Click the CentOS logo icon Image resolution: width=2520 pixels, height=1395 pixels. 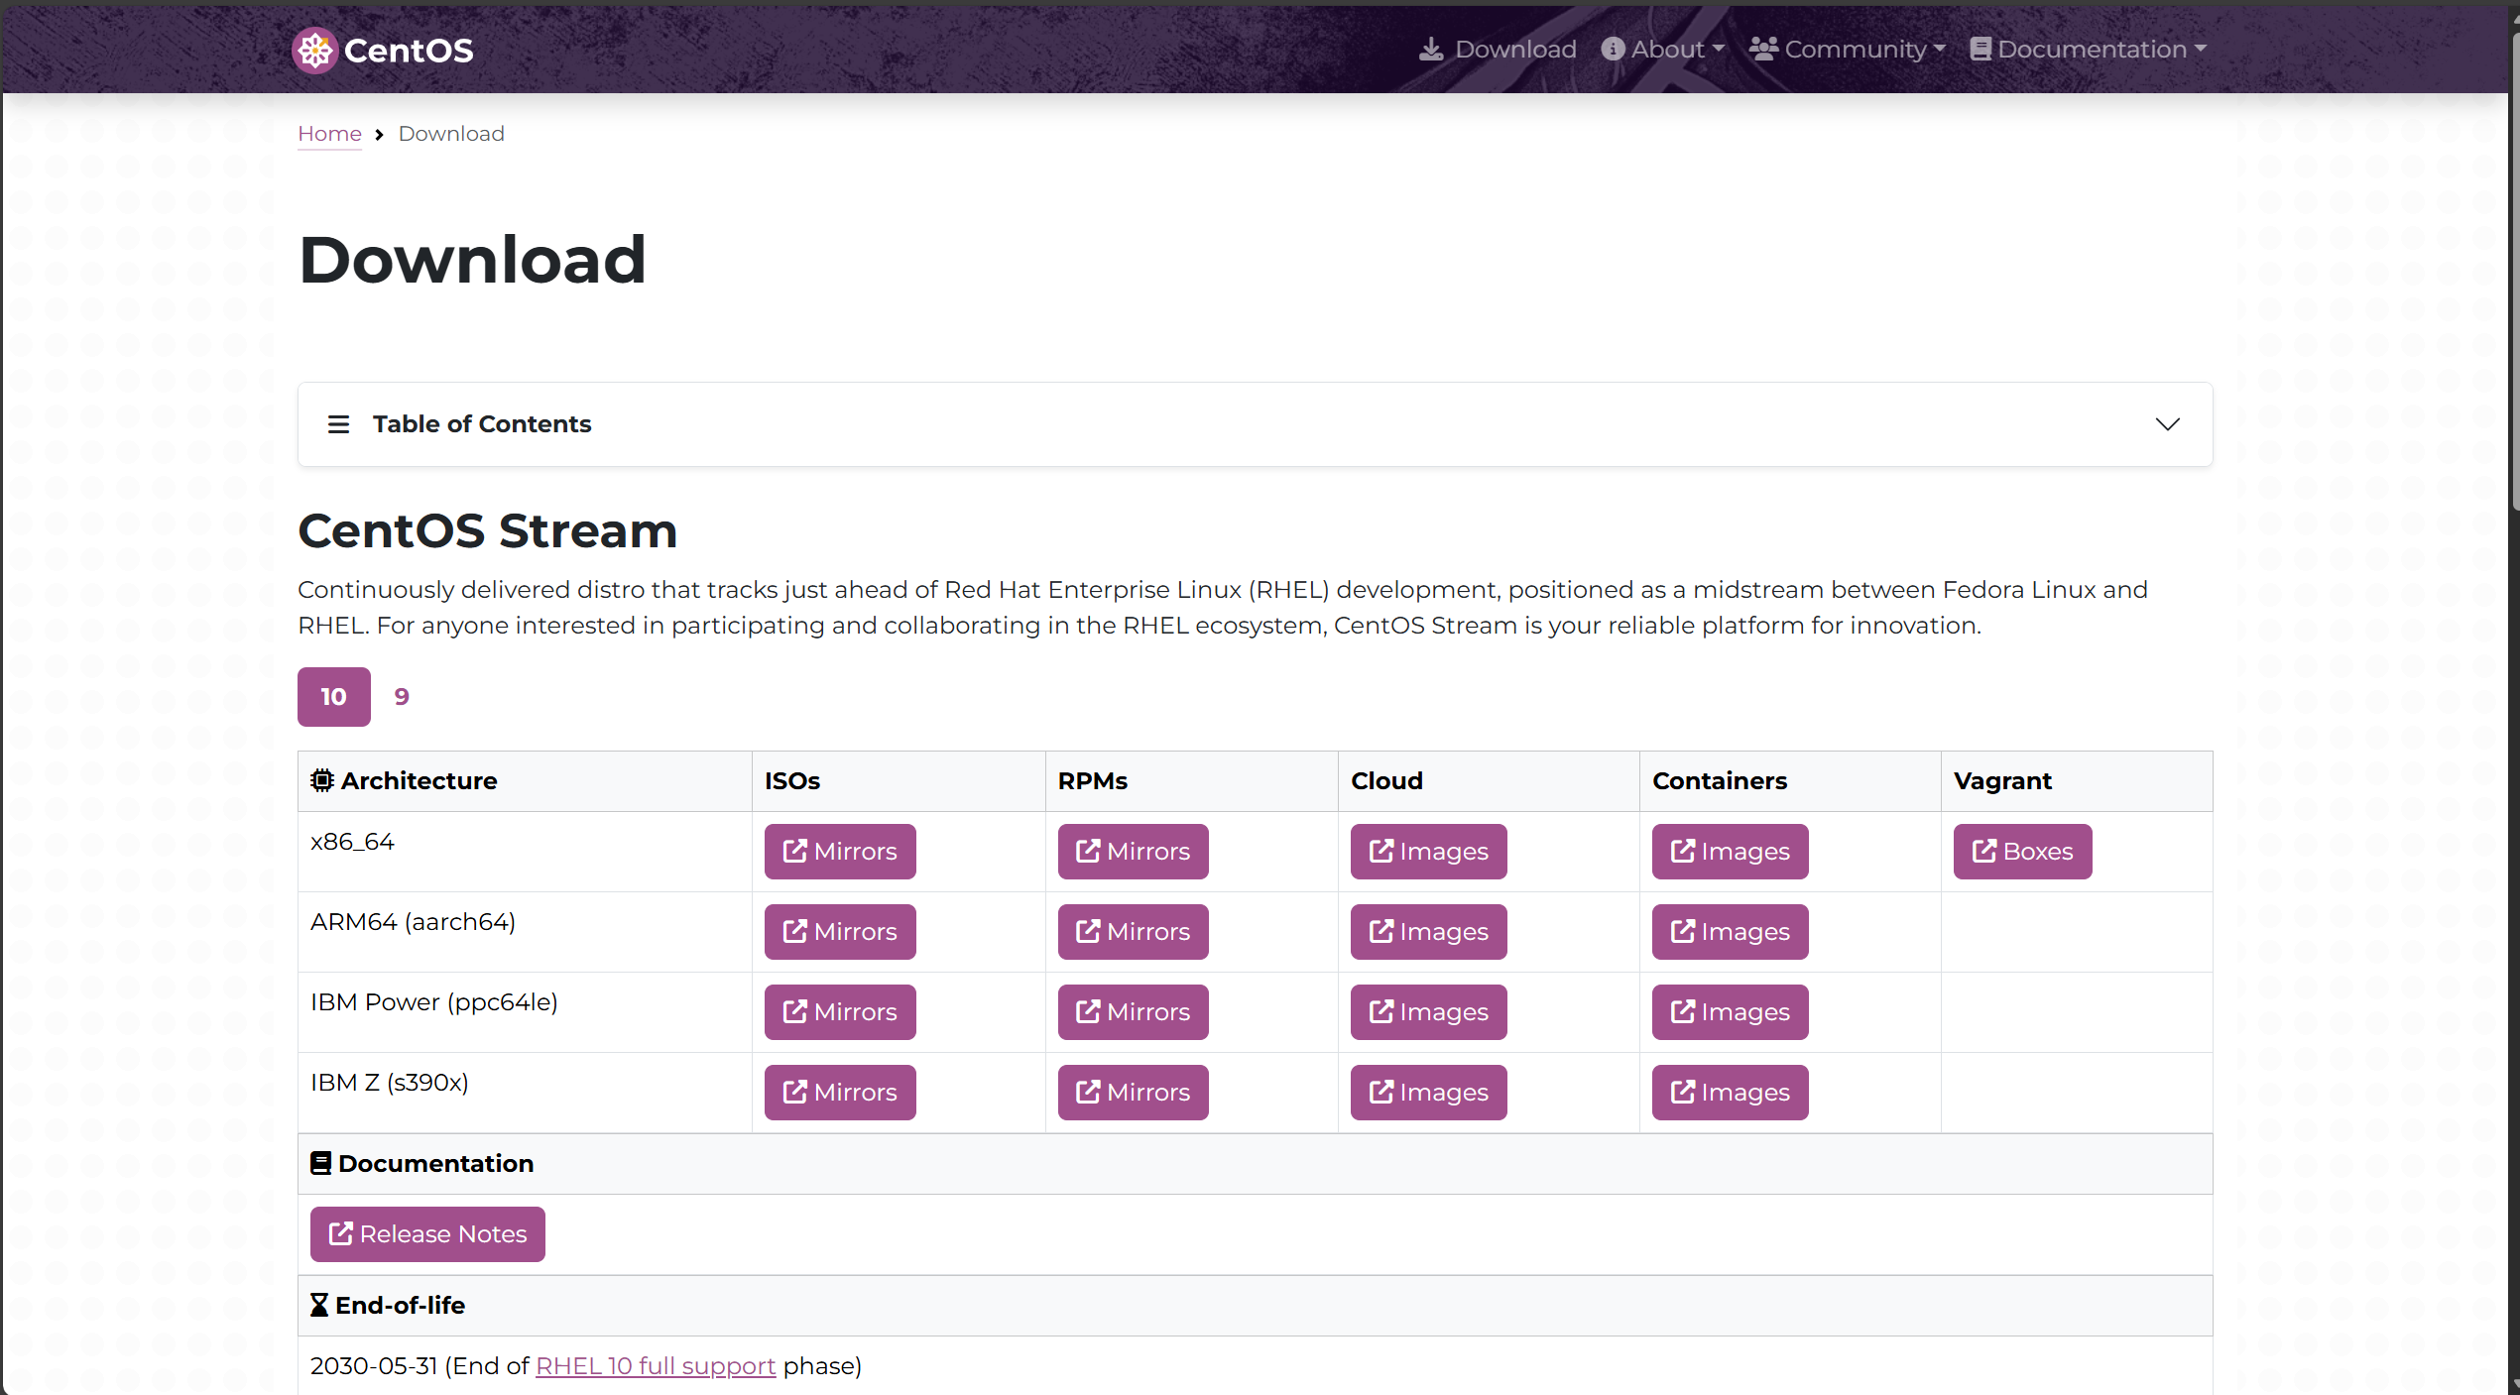click(x=314, y=50)
